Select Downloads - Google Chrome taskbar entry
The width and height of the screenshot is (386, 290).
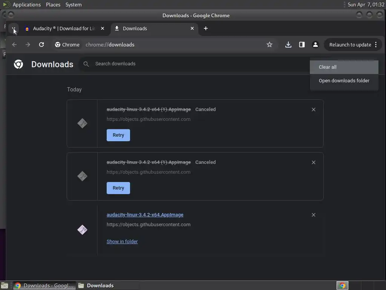pyautogui.click(x=44, y=285)
